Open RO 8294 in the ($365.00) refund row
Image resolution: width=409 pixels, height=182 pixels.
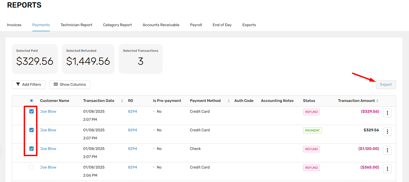pyautogui.click(x=132, y=167)
